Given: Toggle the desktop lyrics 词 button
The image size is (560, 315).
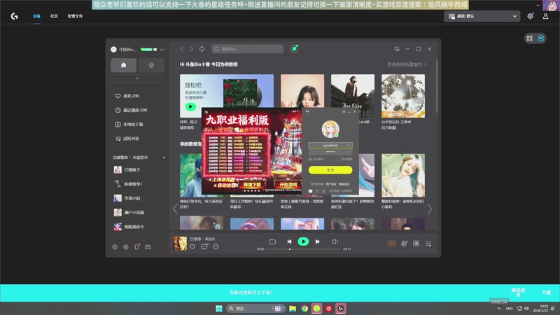Looking at the screenshot, I should (x=416, y=244).
